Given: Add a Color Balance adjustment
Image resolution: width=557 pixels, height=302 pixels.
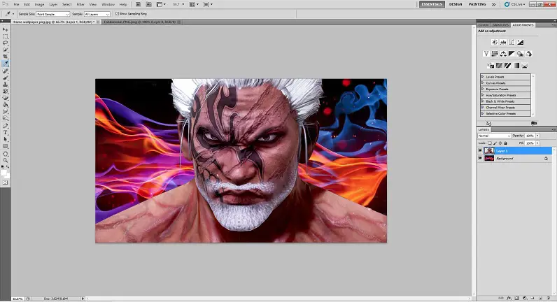Looking at the screenshot, I should [x=503, y=54].
